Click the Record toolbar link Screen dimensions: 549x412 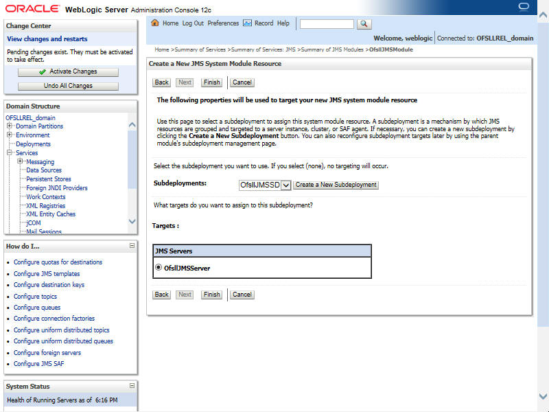pos(264,23)
